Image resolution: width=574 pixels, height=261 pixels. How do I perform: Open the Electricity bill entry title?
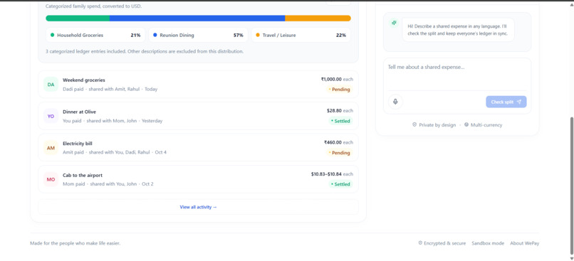tap(77, 144)
